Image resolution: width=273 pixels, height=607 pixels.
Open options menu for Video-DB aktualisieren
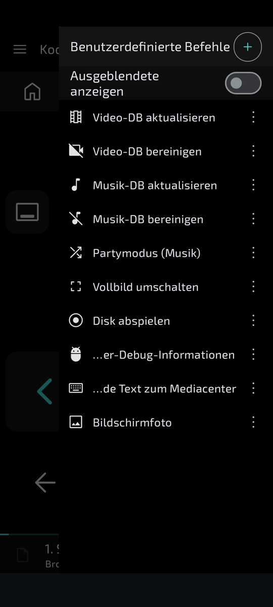[253, 117]
